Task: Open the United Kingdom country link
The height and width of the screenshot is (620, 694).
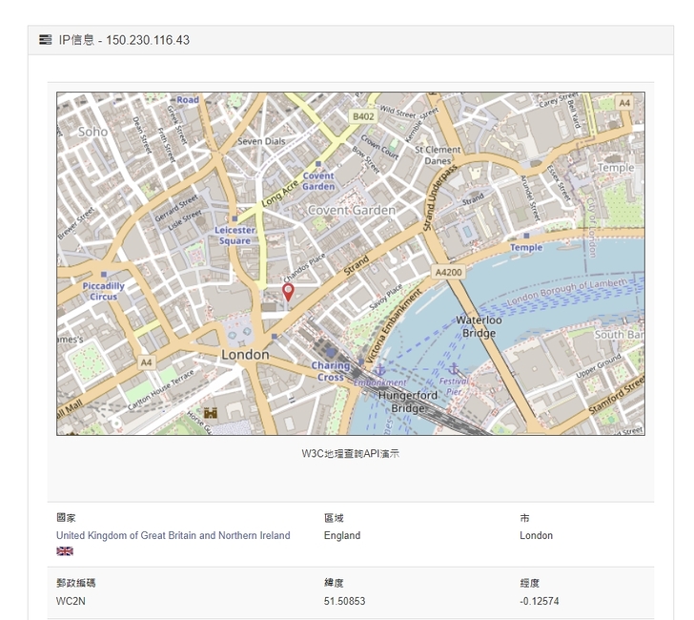Action: [173, 535]
